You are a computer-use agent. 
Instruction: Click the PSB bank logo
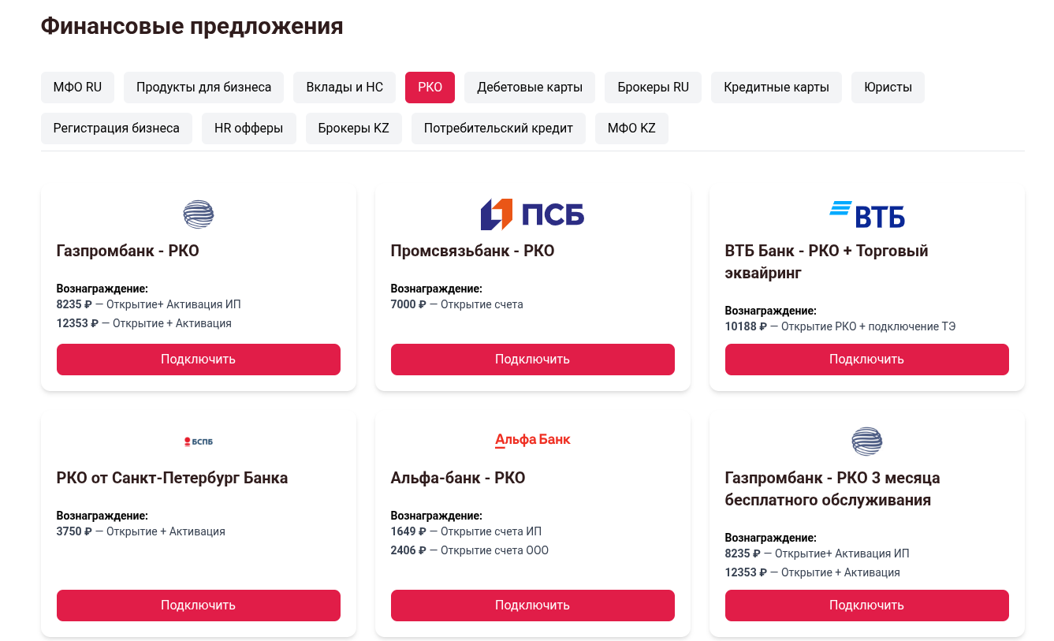pyautogui.click(x=532, y=214)
